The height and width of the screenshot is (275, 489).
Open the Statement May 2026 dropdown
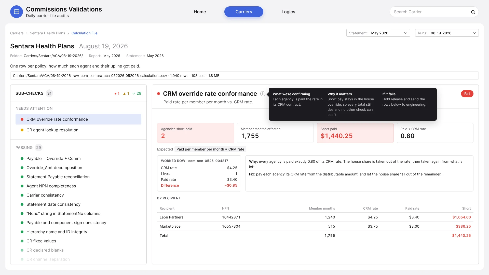pos(378,33)
